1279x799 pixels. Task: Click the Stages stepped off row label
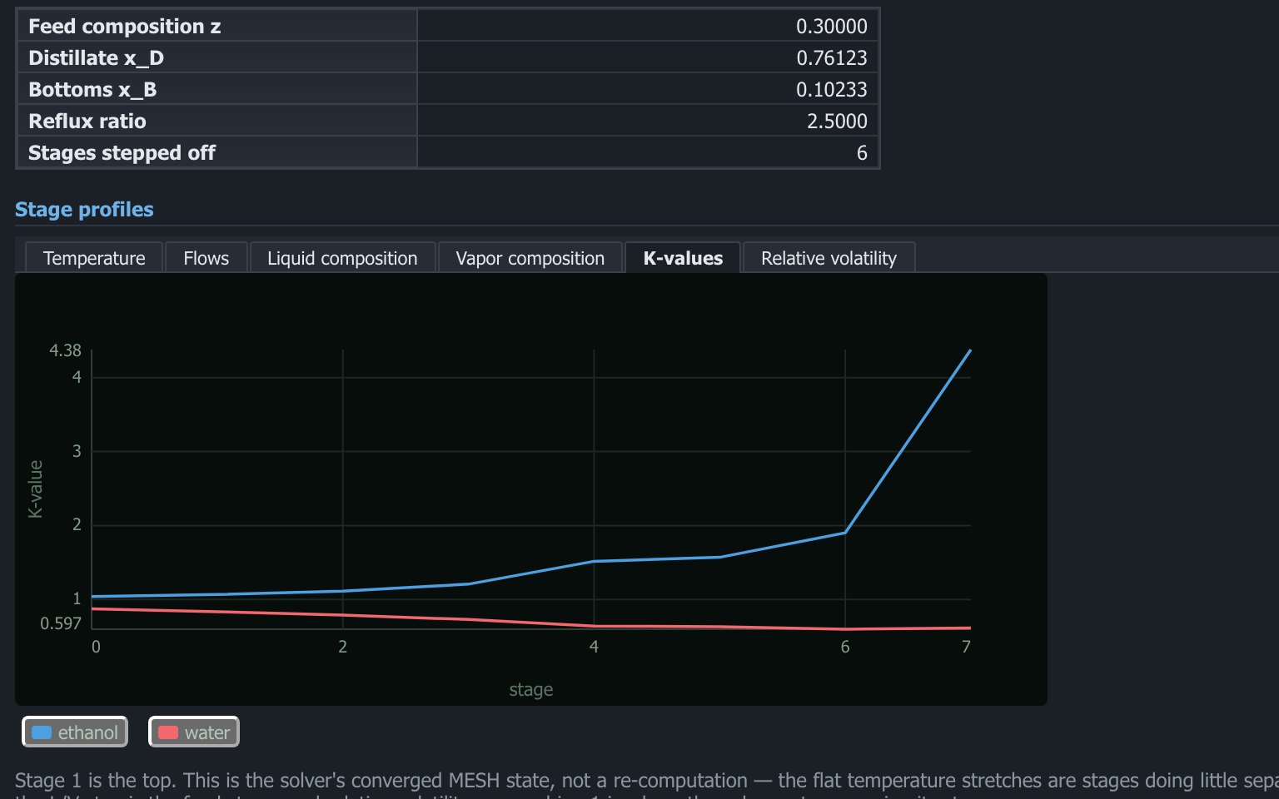point(122,153)
